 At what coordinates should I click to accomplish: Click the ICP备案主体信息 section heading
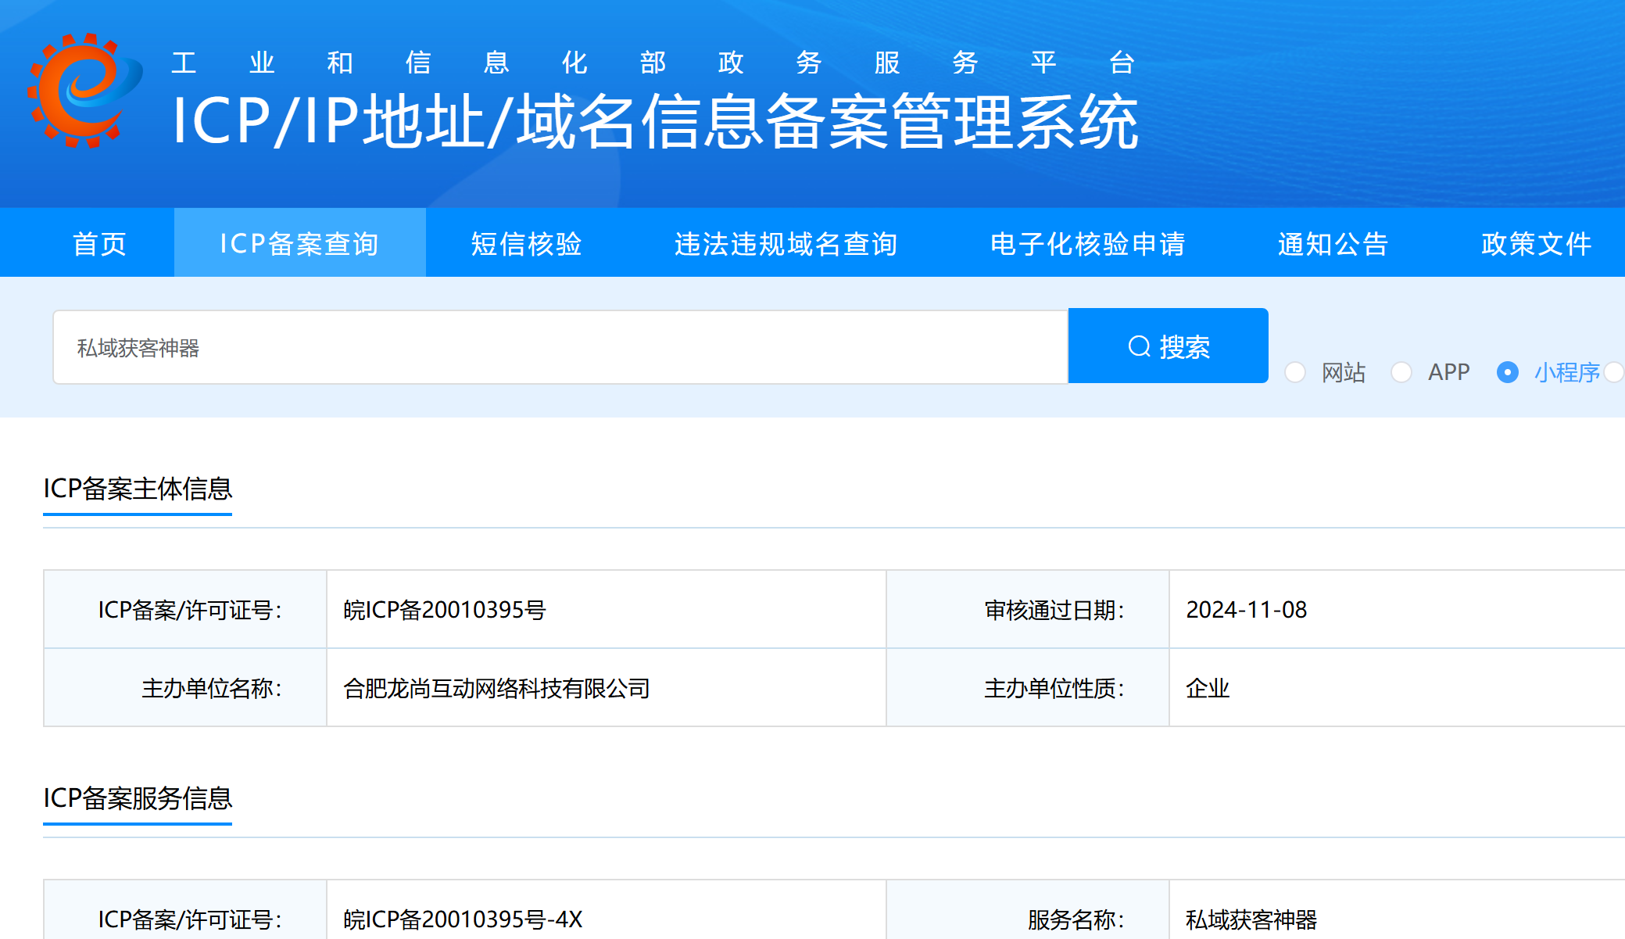tap(138, 489)
